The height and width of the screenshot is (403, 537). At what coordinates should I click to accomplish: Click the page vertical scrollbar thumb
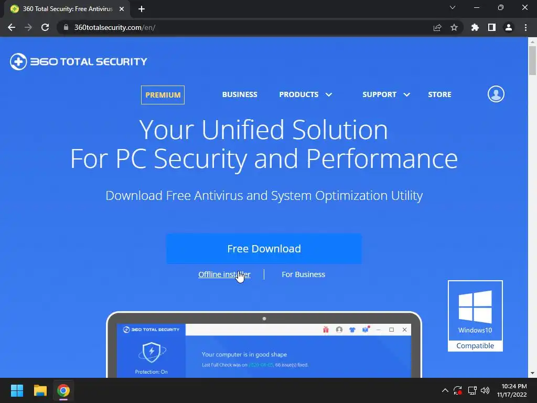tap(532, 60)
